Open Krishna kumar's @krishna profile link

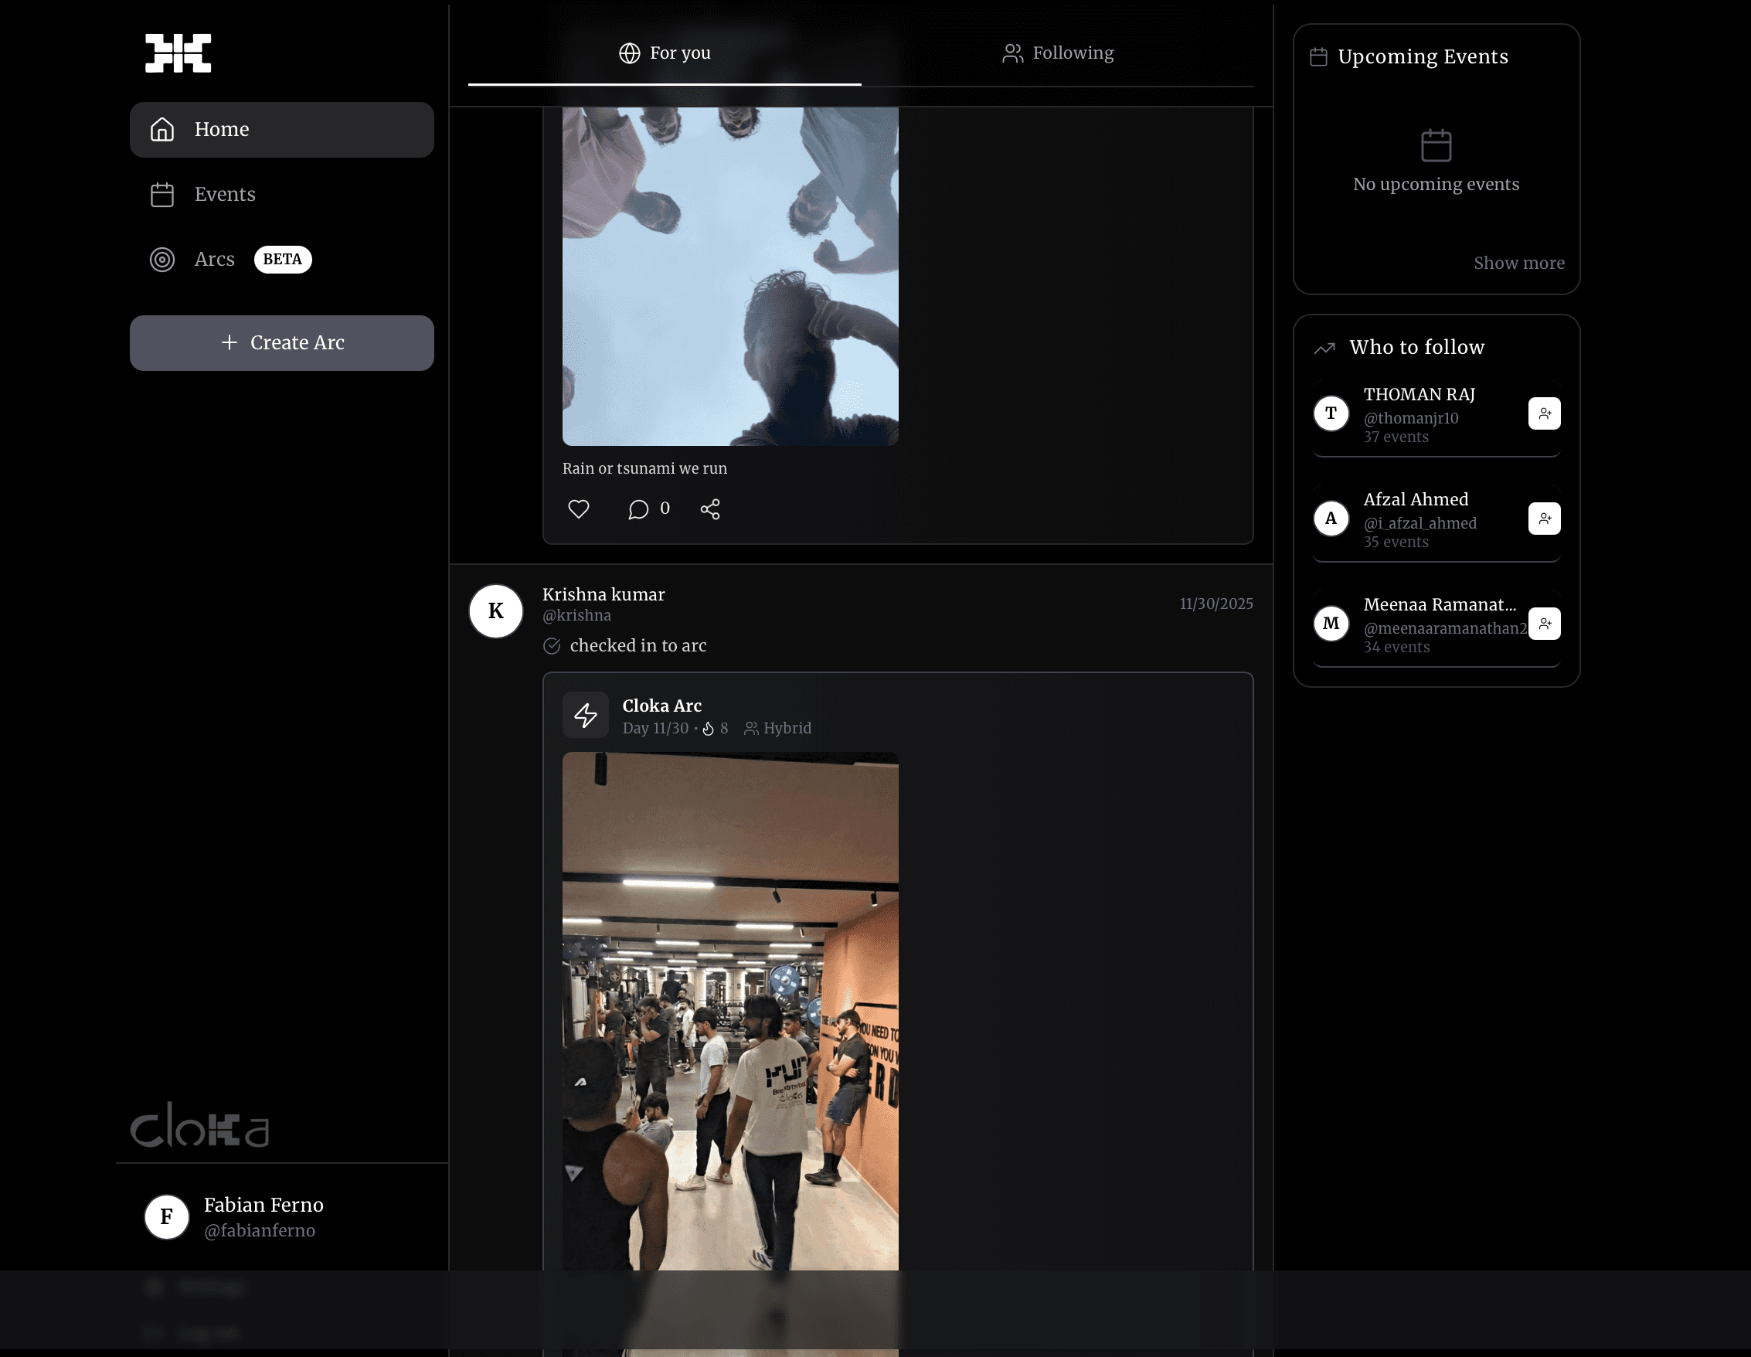tap(576, 614)
